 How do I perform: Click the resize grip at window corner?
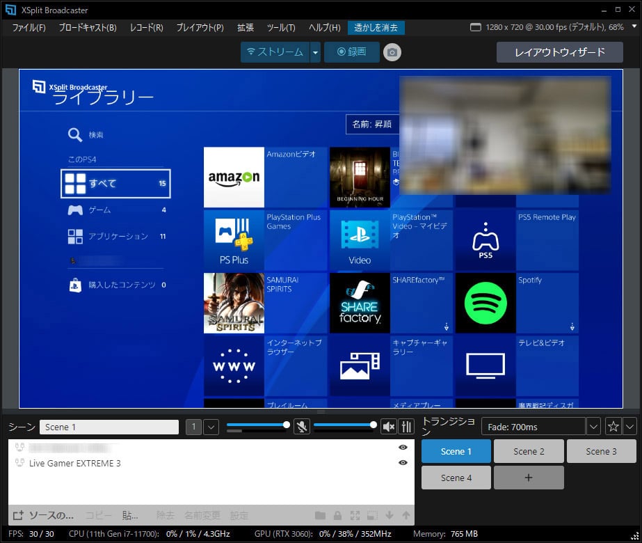[634, 535]
